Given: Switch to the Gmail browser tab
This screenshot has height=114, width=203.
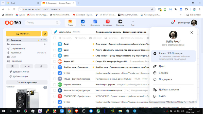Looking at the screenshot, I should [23, 3].
